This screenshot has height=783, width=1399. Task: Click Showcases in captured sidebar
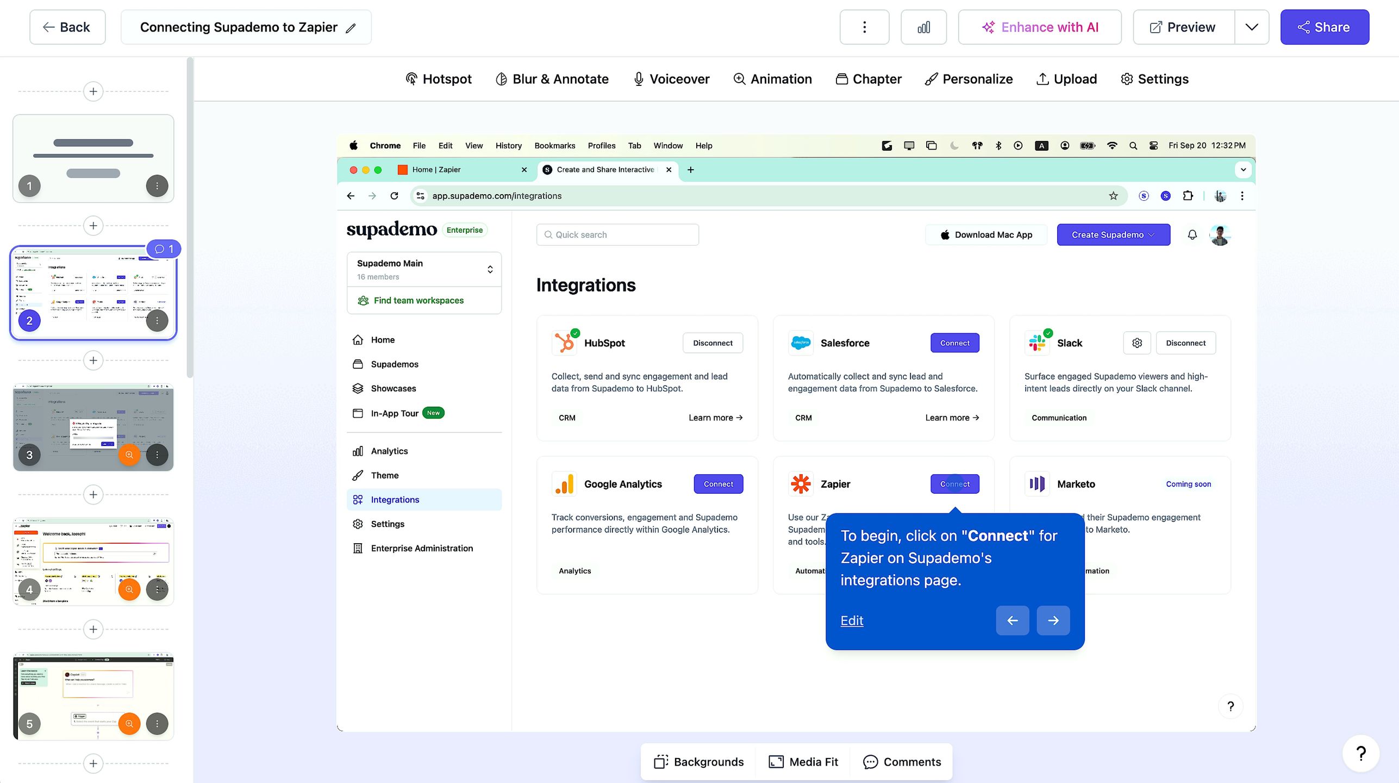[394, 389]
